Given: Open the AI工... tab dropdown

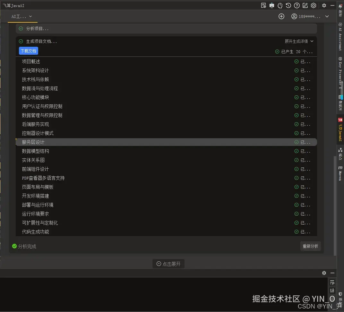Looking at the screenshot, I should [x=21, y=16].
